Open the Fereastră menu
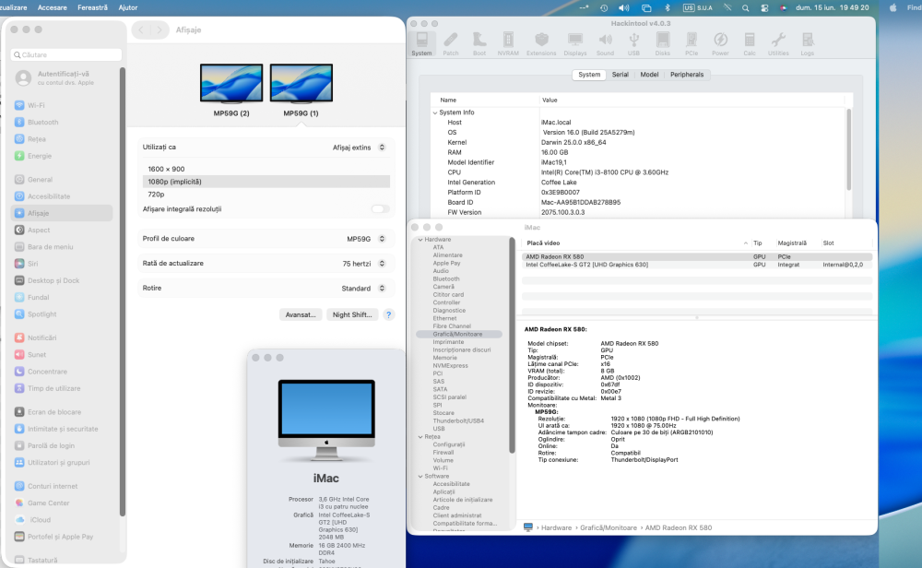 [92, 7]
